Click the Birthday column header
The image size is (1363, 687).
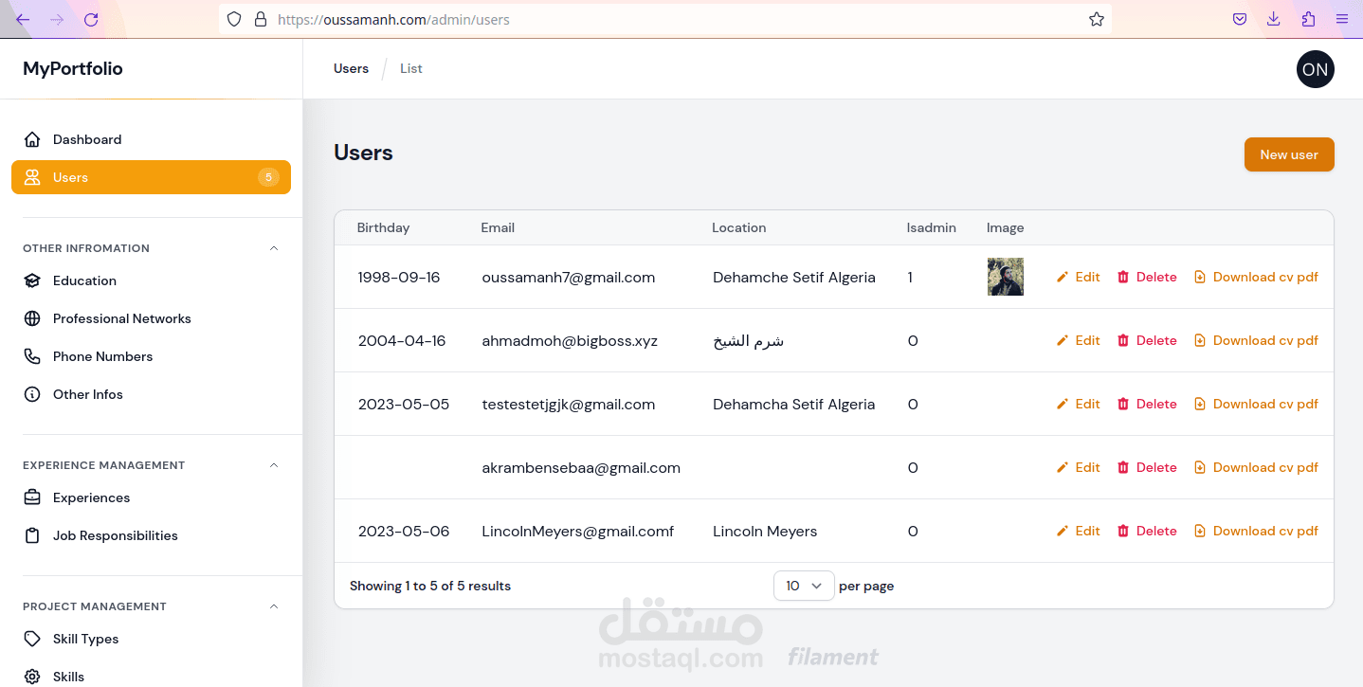click(x=383, y=227)
